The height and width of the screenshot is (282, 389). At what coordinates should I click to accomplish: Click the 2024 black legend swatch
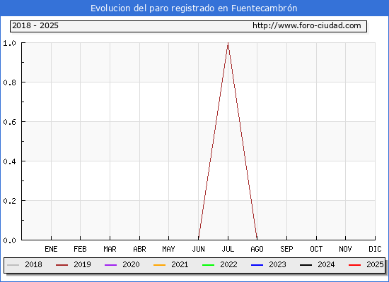pos(306,265)
